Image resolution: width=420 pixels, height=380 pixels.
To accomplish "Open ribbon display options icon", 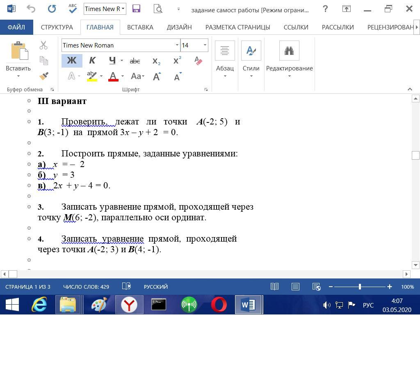I will click(346, 9).
